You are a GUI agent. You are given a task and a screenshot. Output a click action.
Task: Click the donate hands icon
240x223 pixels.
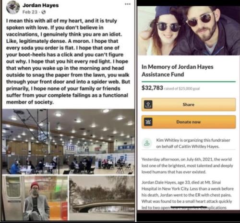(x=148, y=122)
